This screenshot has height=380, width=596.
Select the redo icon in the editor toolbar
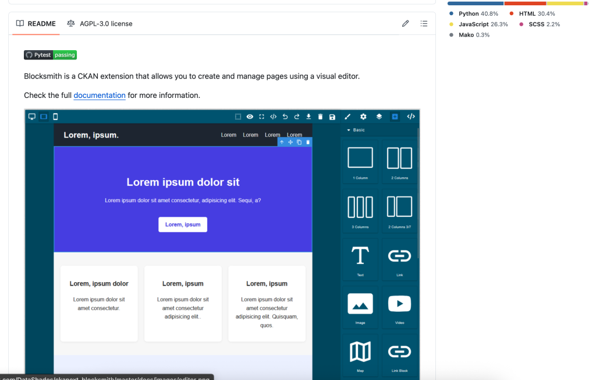297,117
